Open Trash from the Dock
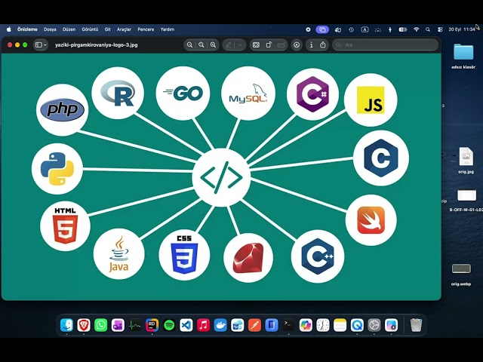Viewport: 483px width, 362px height. pyautogui.click(x=416, y=325)
